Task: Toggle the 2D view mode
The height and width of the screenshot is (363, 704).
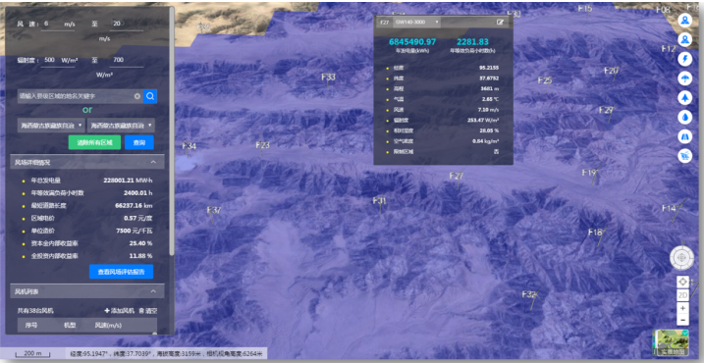Action: coord(682,295)
